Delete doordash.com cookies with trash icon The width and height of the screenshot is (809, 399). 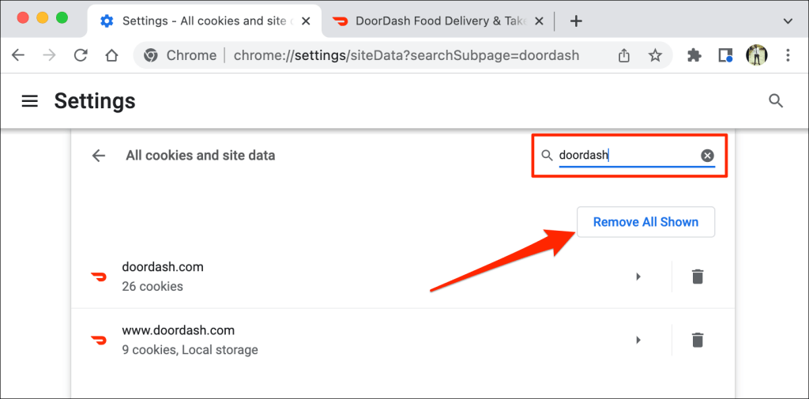[697, 277]
